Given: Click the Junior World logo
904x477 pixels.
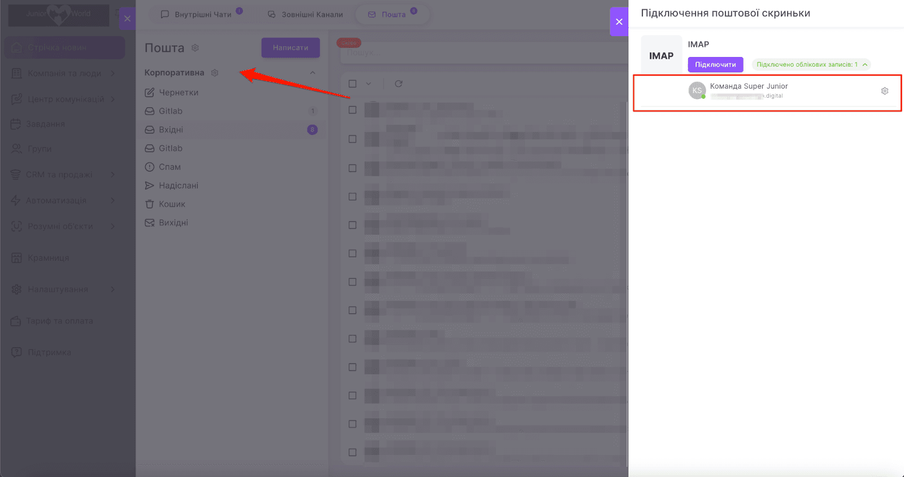Looking at the screenshot, I should coord(59,15).
